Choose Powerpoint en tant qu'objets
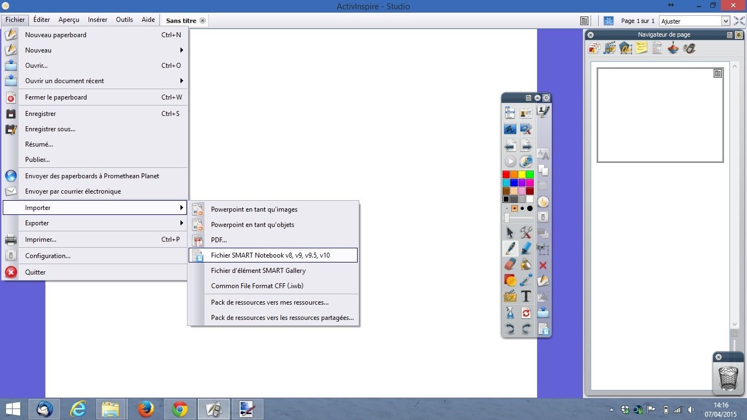This screenshot has width=747, height=420. pyautogui.click(x=273, y=224)
